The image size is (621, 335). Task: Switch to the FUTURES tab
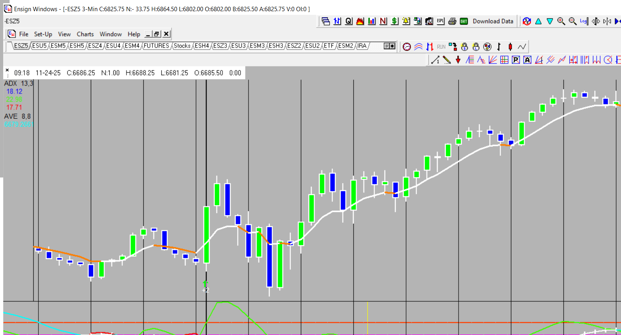156,46
